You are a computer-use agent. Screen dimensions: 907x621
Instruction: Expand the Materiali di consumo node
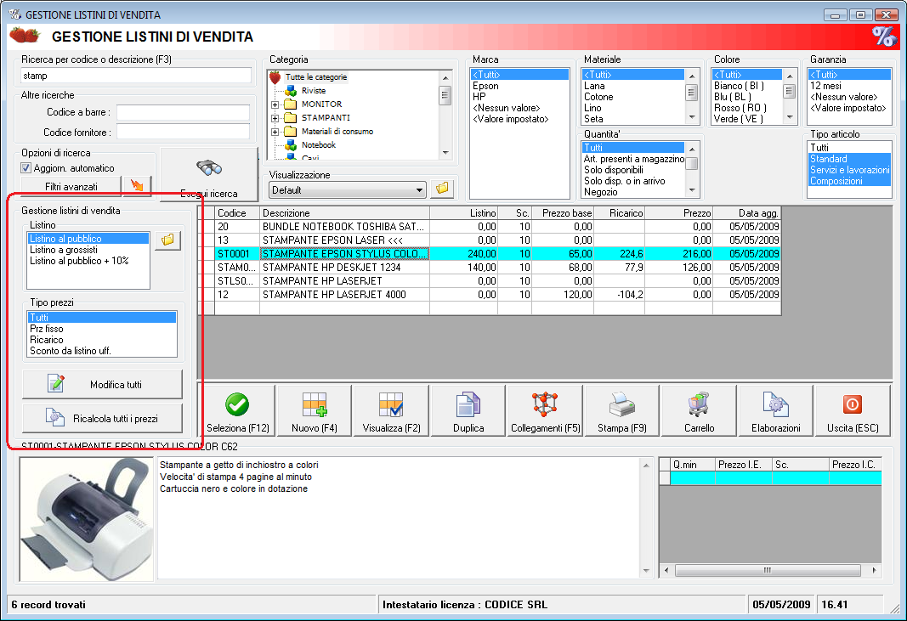(x=275, y=132)
